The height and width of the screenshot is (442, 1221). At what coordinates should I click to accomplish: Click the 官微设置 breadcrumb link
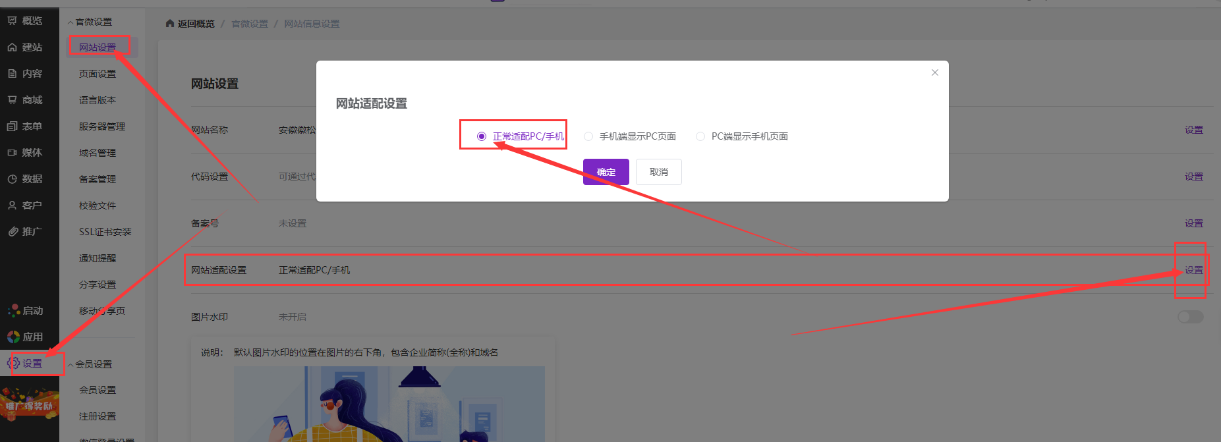pyautogui.click(x=250, y=24)
